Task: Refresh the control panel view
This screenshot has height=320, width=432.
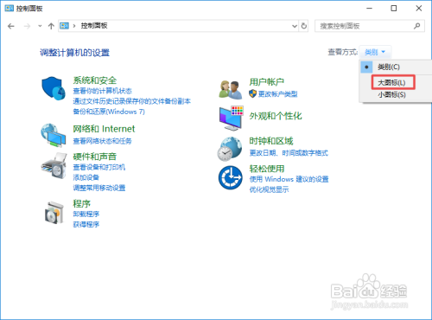Action: click(x=304, y=26)
